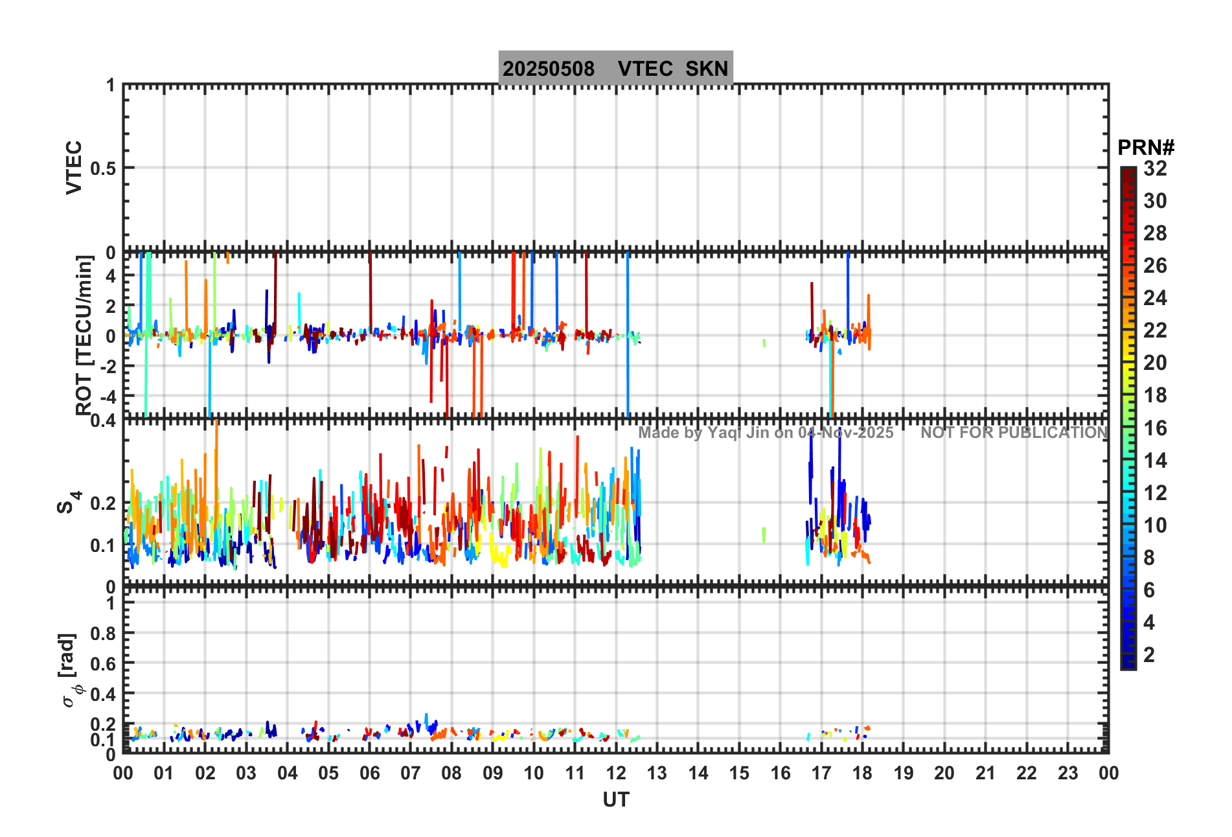Viewport: 1232px width, 837px height.
Task: Click the 18 hour tick label on UT axis
Action: (862, 773)
